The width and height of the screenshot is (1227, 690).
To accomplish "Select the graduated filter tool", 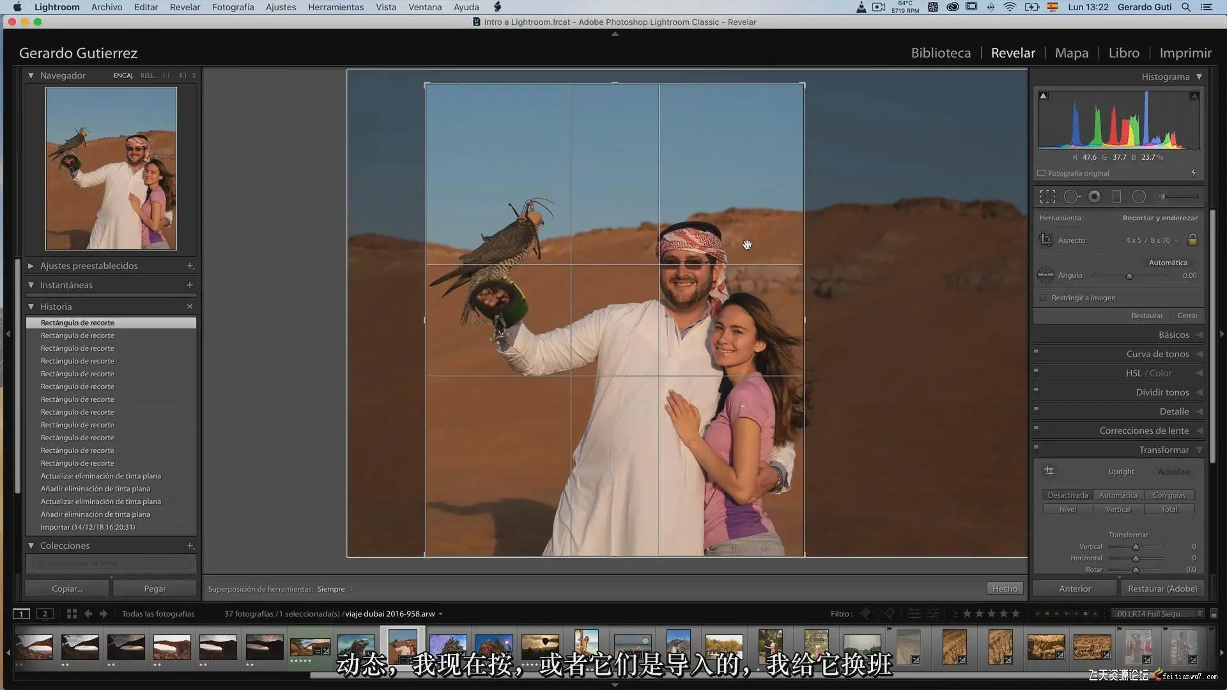I will pos(1116,197).
